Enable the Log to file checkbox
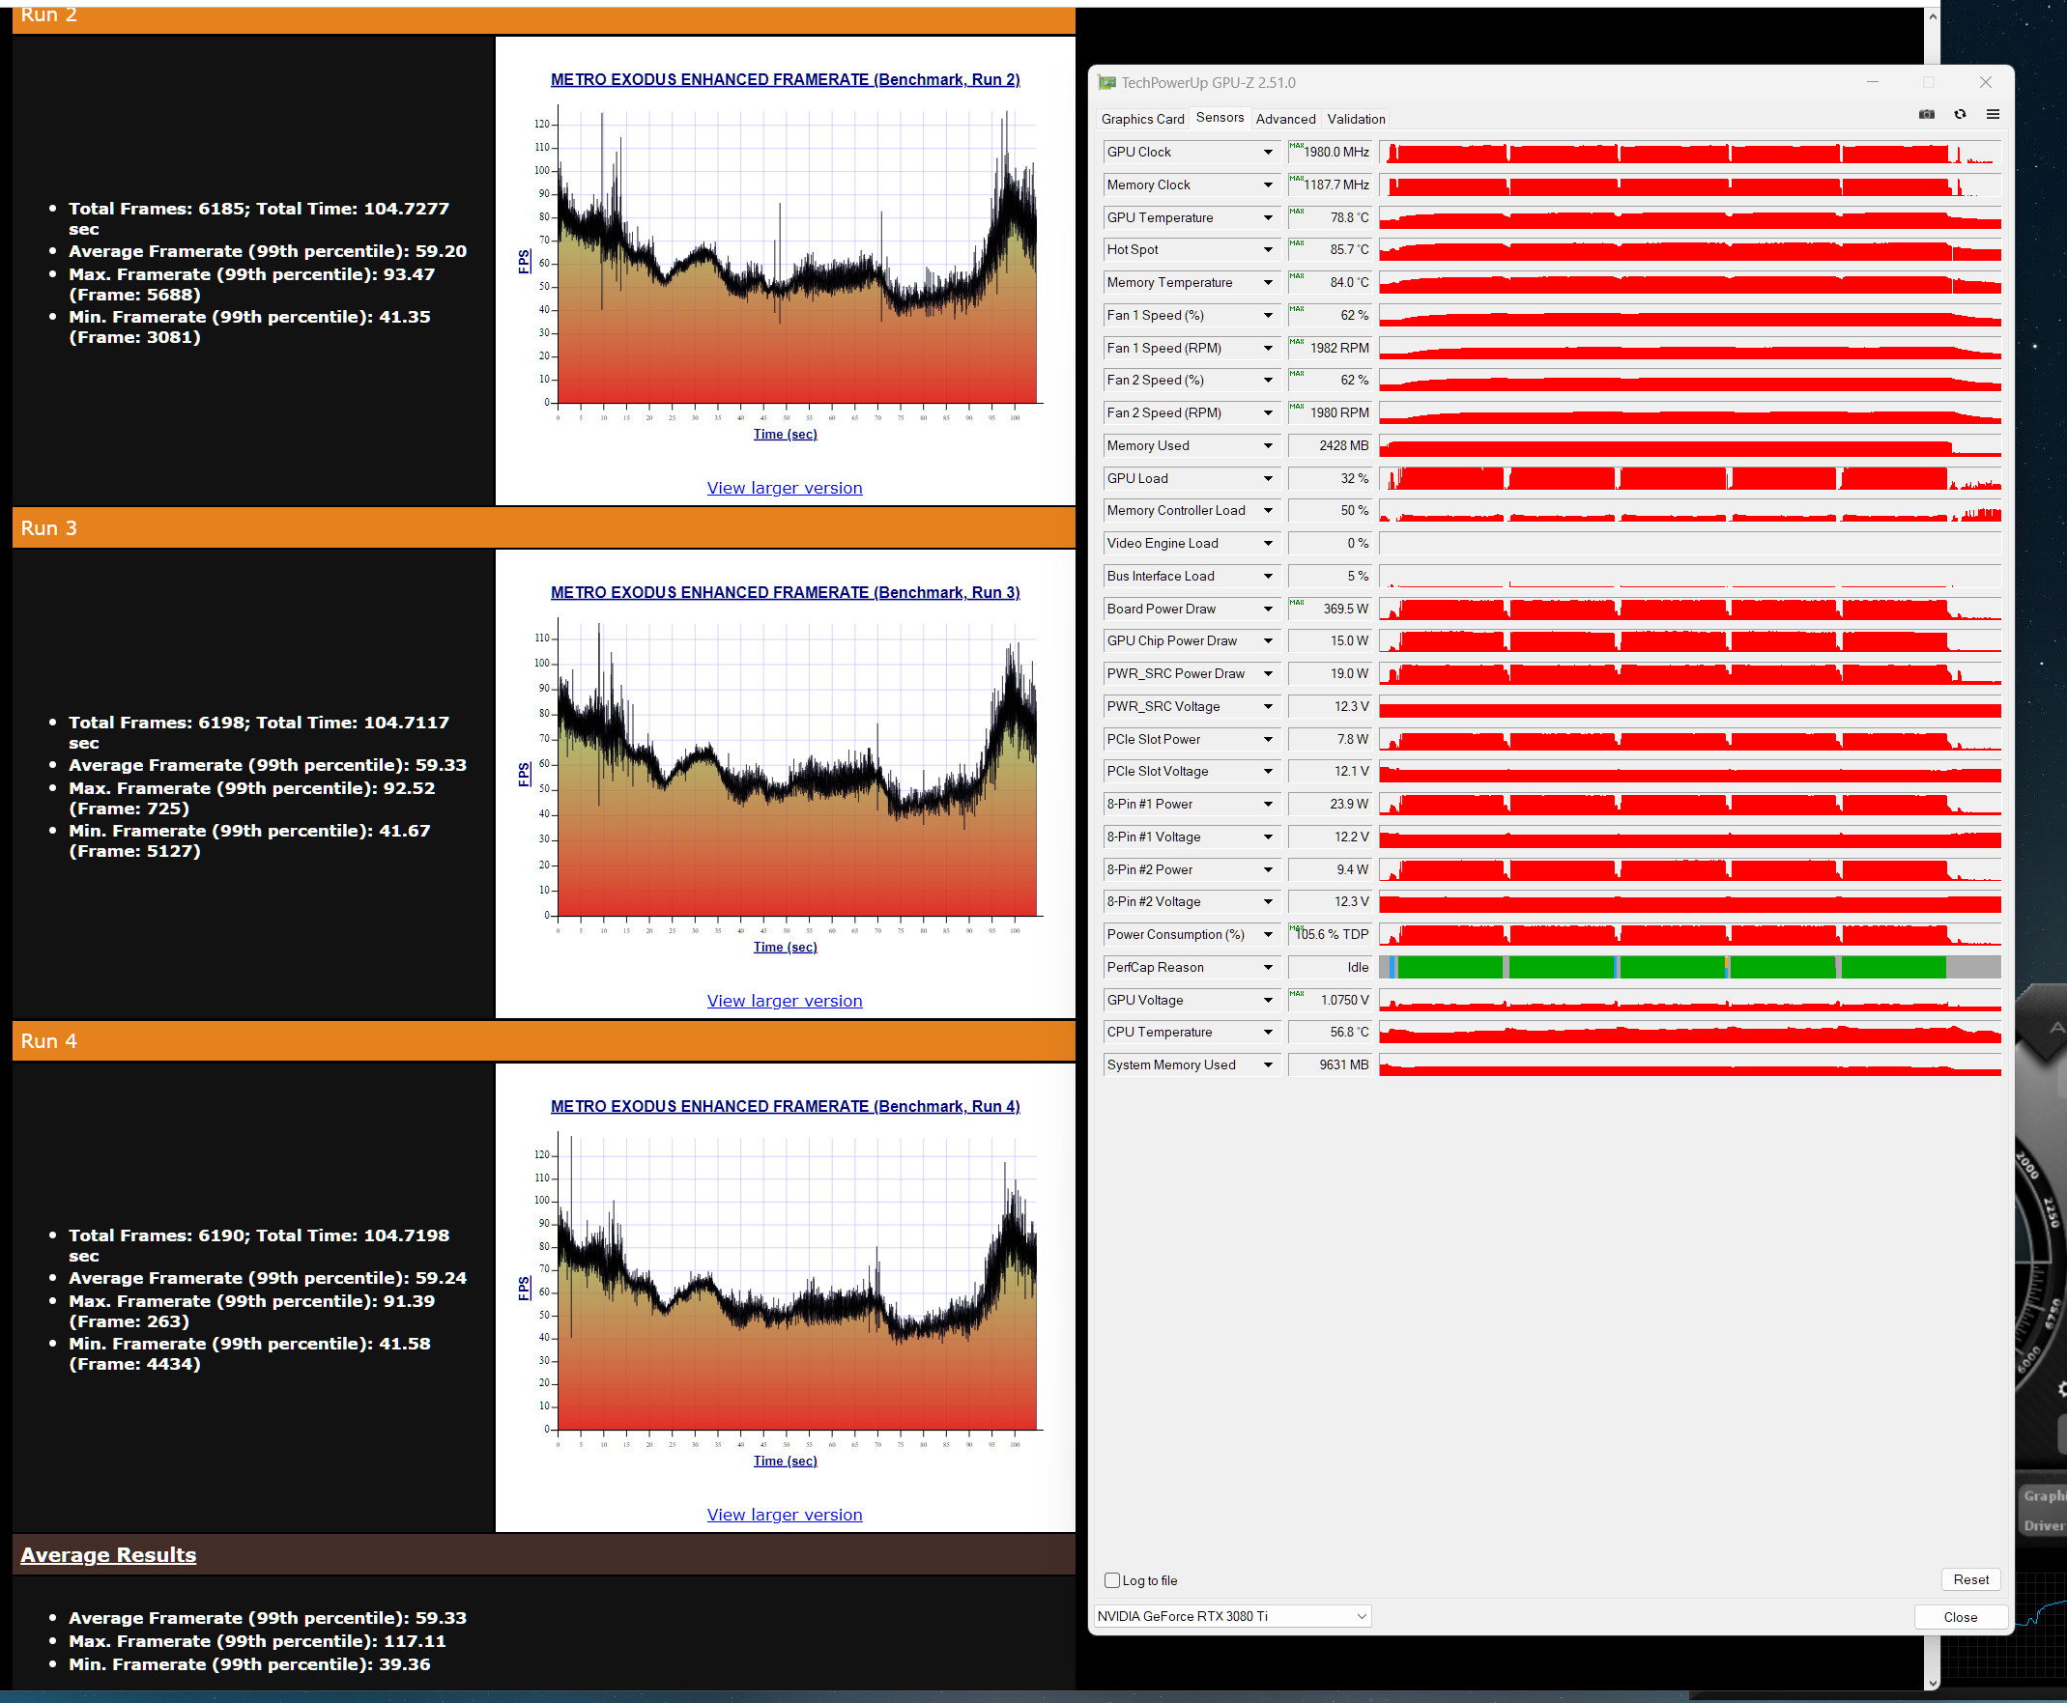Image resolution: width=2067 pixels, height=1703 pixels. [1112, 1580]
